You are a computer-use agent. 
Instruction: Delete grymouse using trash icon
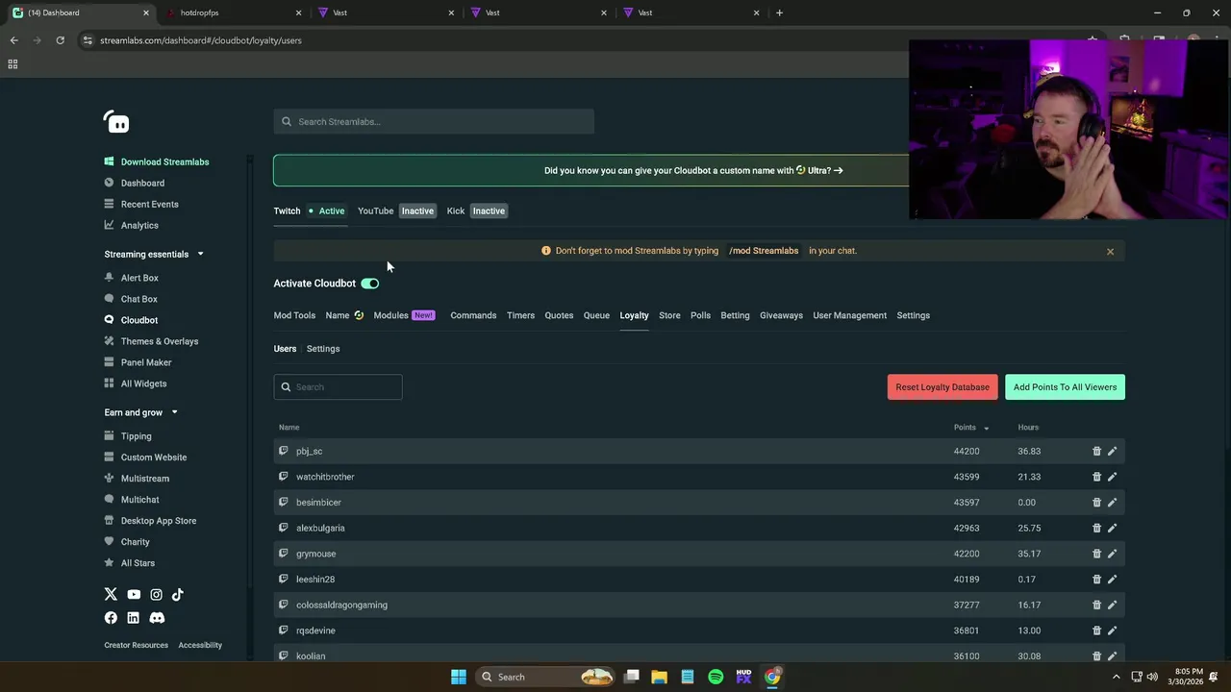pyautogui.click(x=1096, y=554)
